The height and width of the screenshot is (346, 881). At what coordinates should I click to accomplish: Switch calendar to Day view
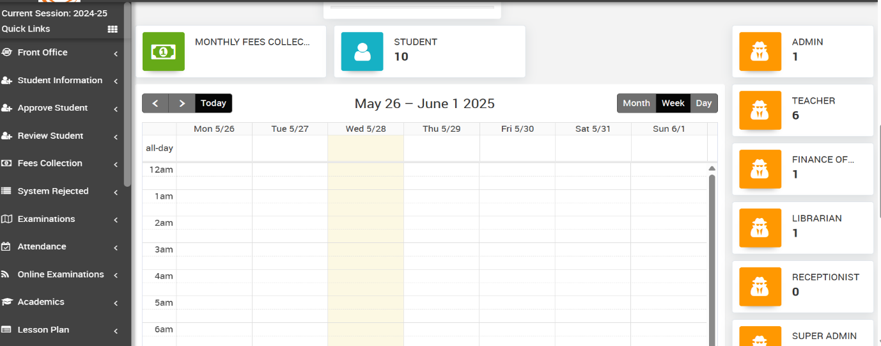pyautogui.click(x=703, y=104)
